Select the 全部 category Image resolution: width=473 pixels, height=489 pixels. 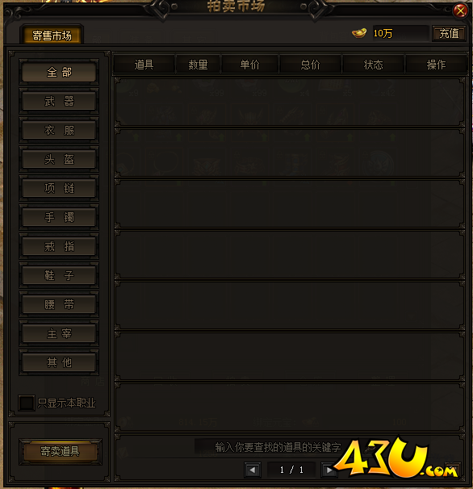point(59,72)
